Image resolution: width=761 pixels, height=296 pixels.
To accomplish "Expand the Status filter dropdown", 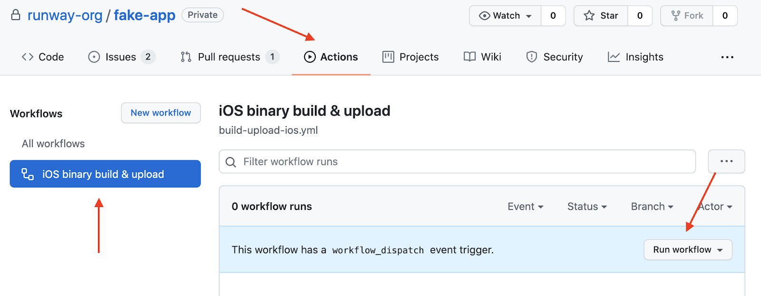I will pos(587,207).
